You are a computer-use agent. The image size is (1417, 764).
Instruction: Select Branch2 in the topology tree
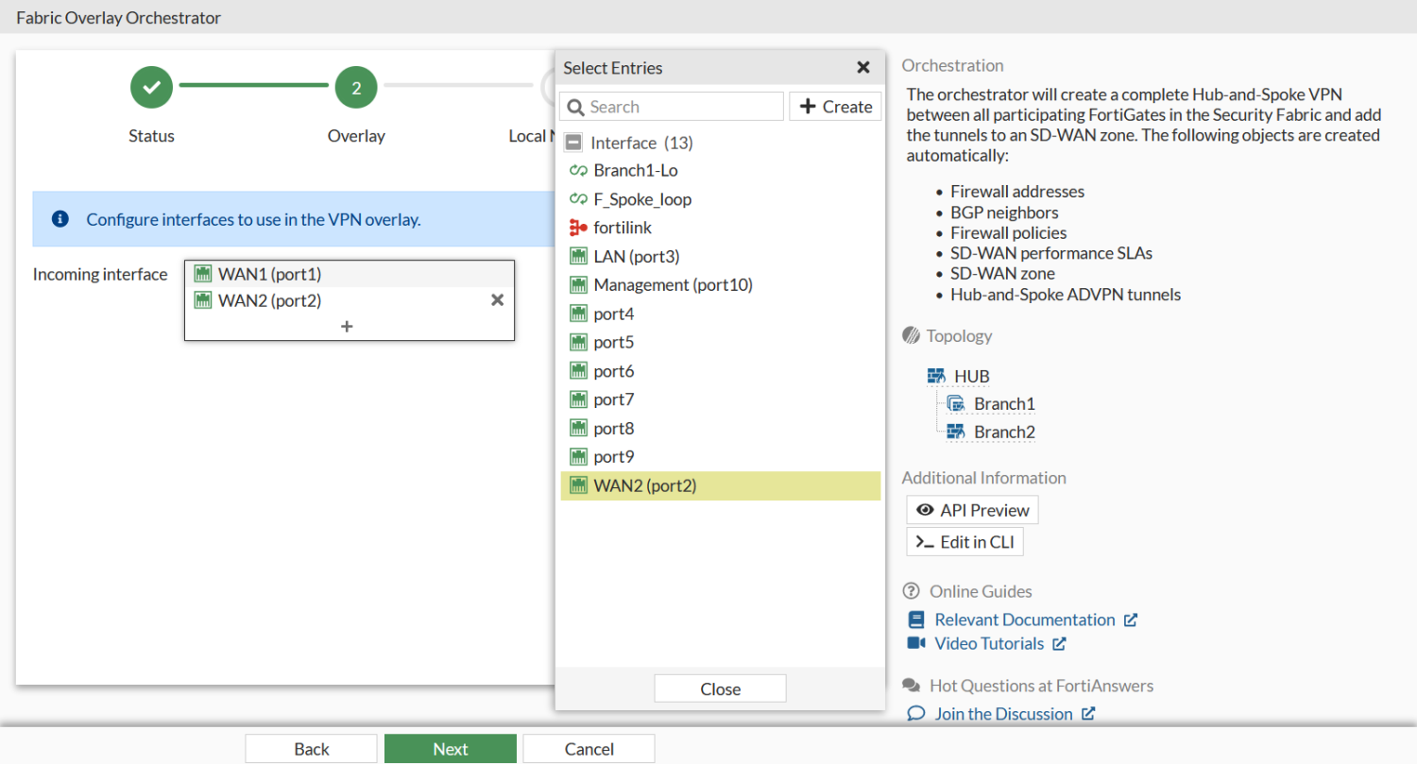click(1003, 431)
